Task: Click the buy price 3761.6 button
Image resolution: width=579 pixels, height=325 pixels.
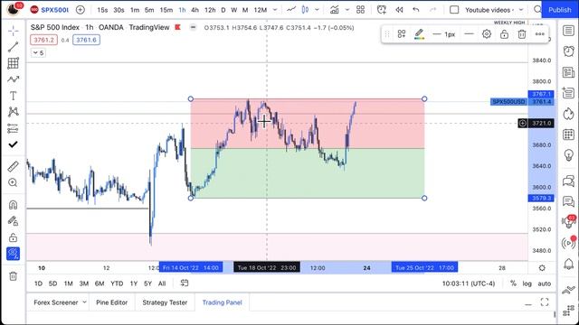Action: coord(87,40)
